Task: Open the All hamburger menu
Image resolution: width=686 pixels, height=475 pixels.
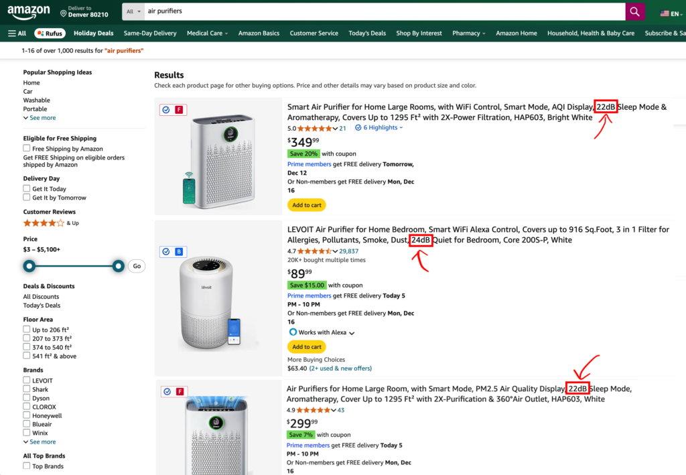Action: coord(17,33)
